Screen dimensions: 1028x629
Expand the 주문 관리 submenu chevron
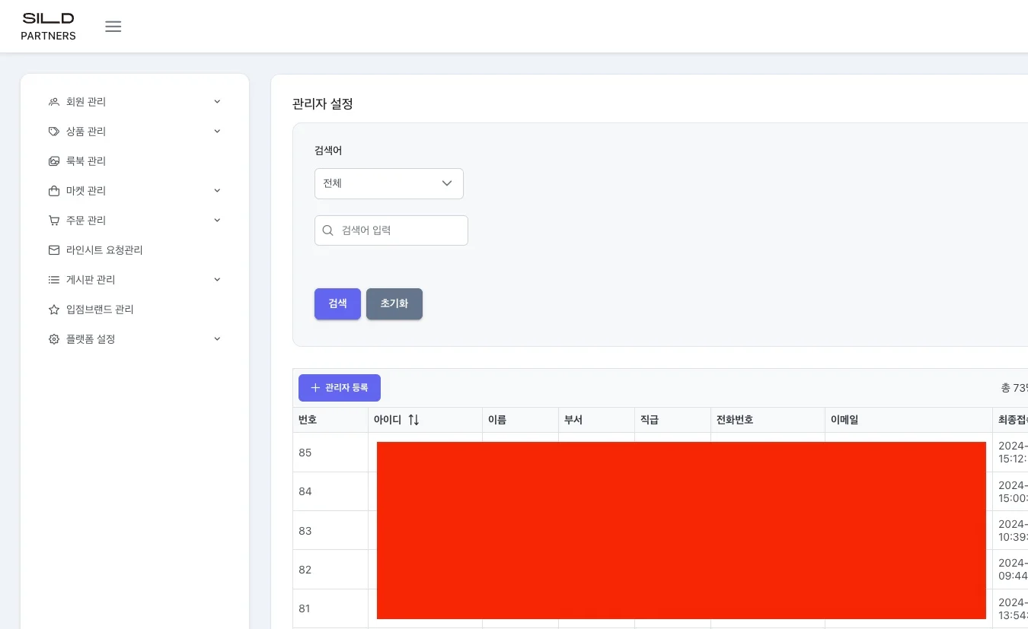pos(217,221)
